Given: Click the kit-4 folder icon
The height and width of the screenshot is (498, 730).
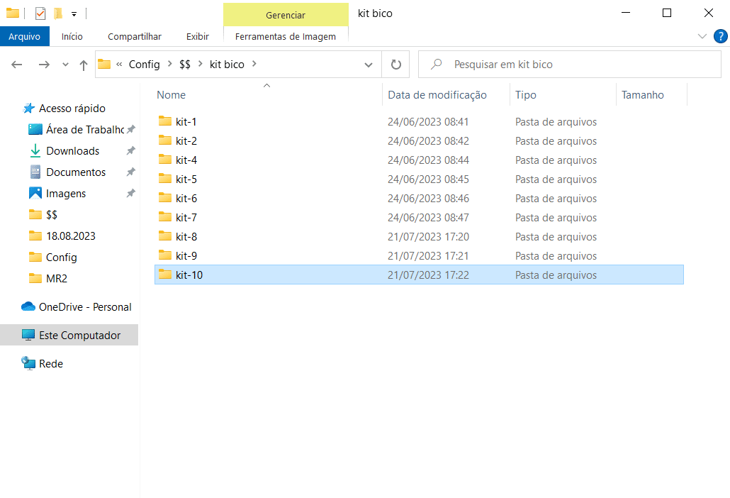Looking at the screenshot, I should point(165,160).
